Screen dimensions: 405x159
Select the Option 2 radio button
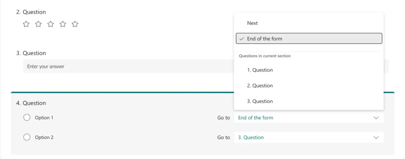tap(27, 137)
